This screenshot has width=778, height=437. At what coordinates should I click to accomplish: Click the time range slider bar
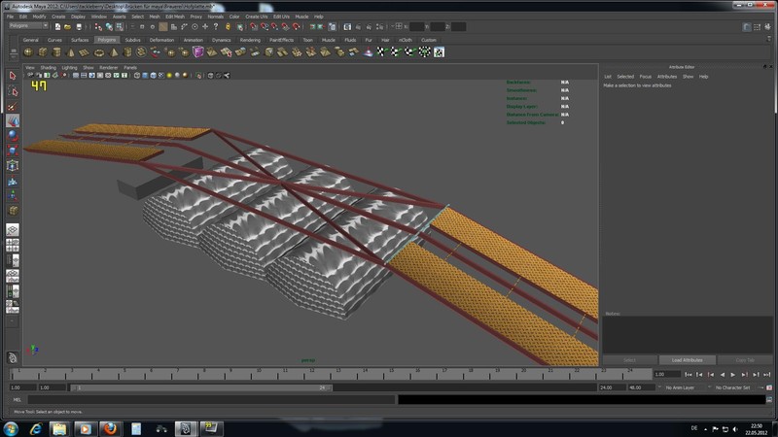tap(201, 387)
